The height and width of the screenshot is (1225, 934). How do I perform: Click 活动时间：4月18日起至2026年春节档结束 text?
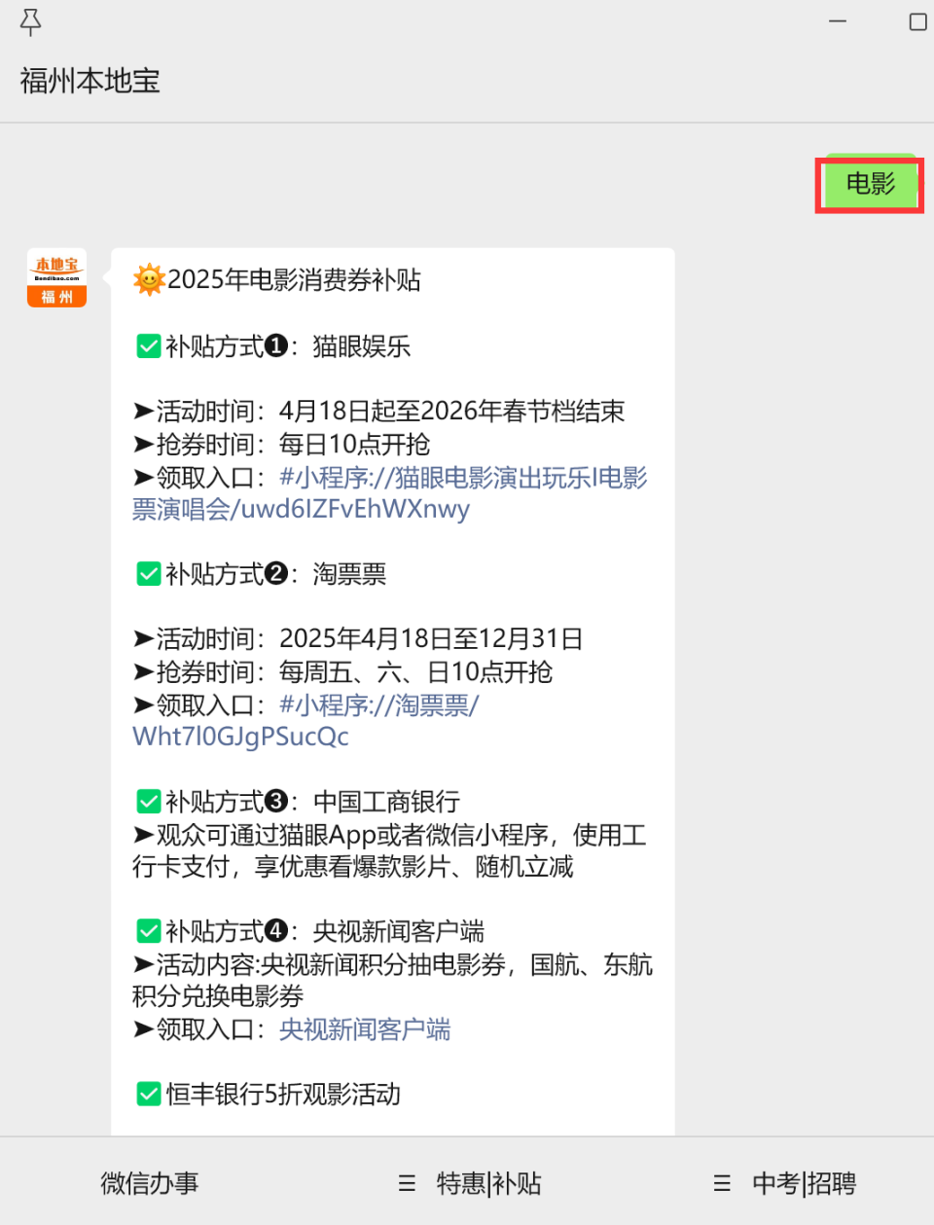tap(379, 412)
